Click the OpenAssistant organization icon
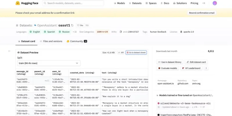 point(35,25)
